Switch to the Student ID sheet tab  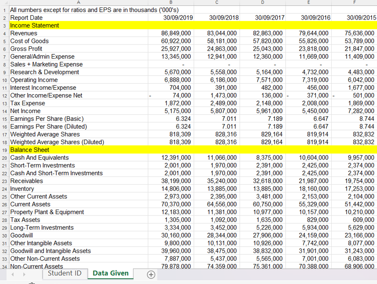(x=65, y=273)
